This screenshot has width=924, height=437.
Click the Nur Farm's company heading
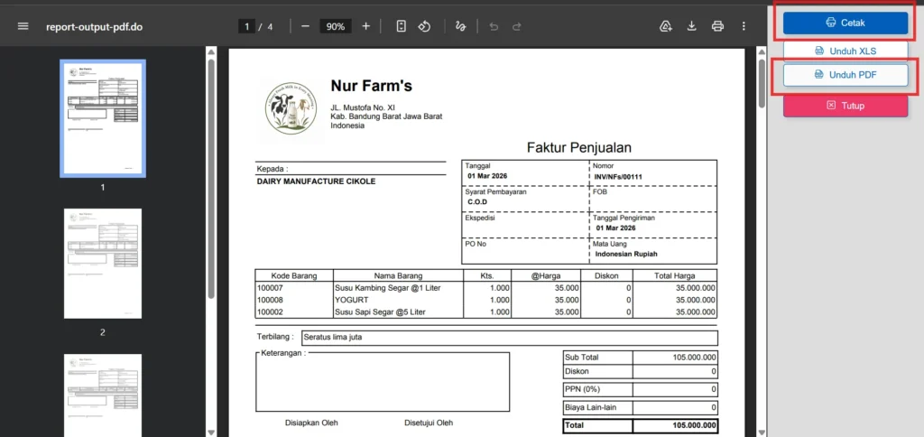[x=371, y=86]
